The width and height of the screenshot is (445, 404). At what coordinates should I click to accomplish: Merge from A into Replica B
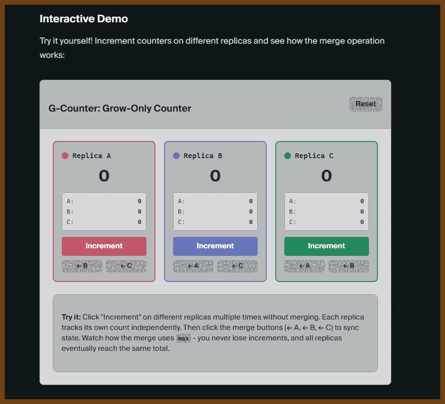tap(193, 266)
